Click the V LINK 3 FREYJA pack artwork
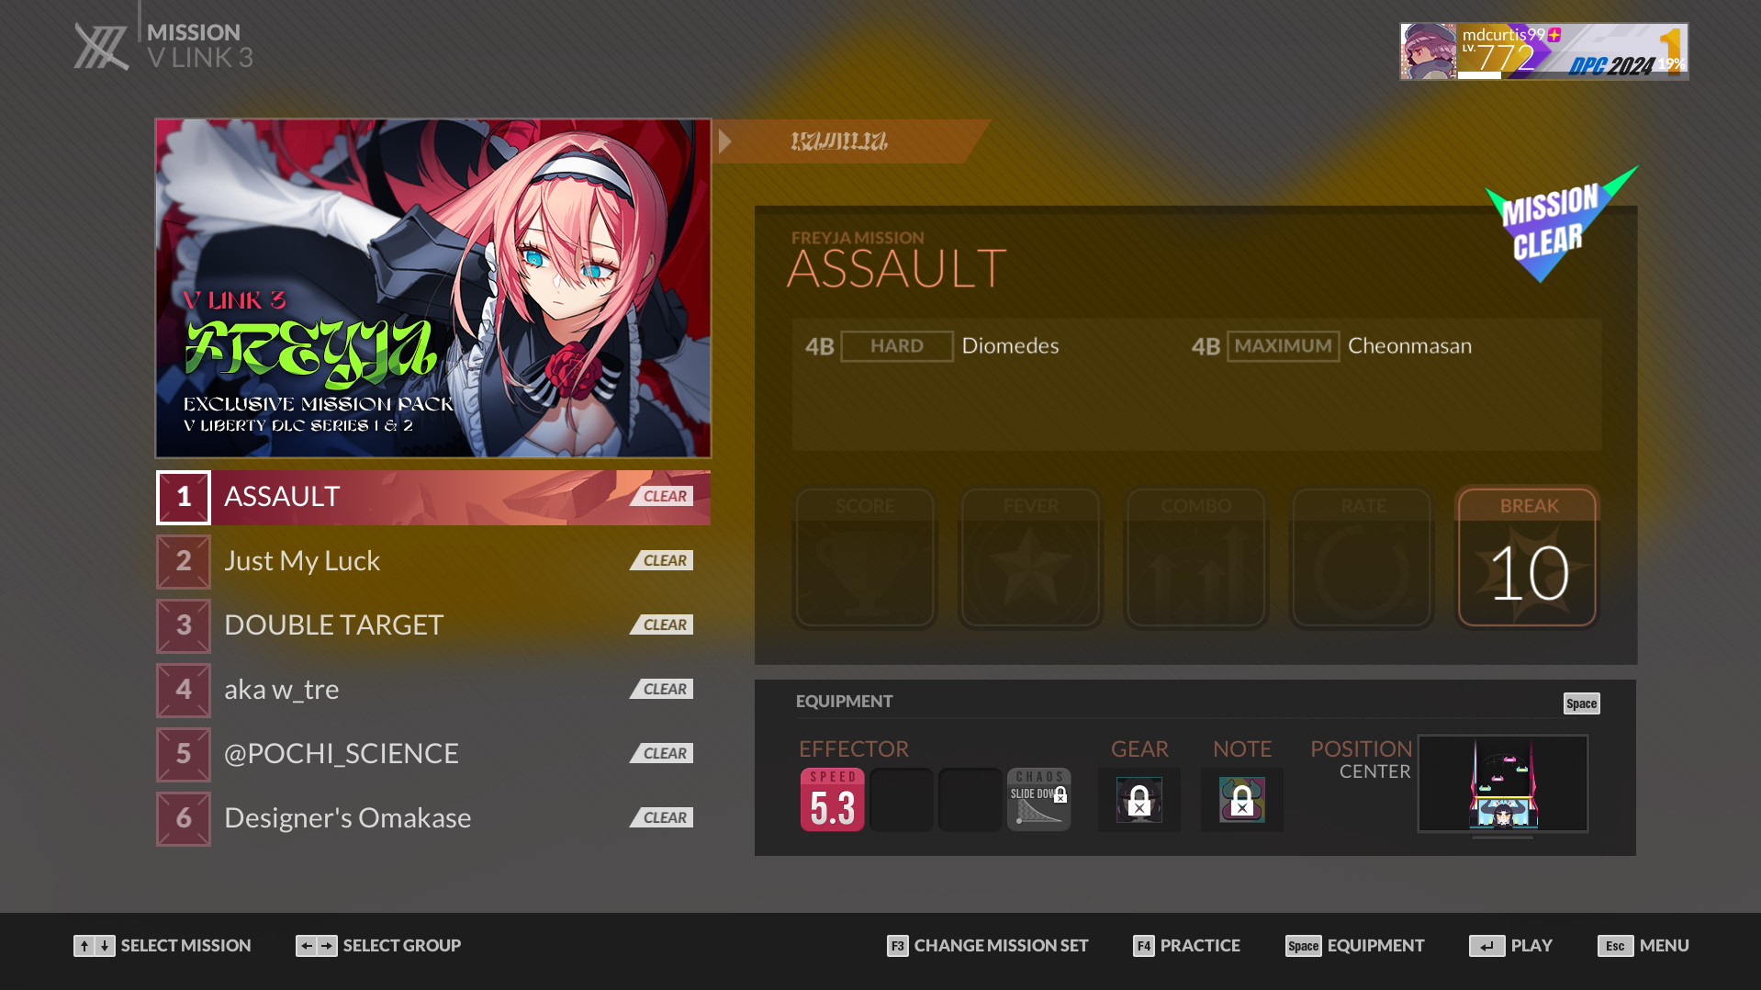1761x990 pixels. tap(433, 288)
